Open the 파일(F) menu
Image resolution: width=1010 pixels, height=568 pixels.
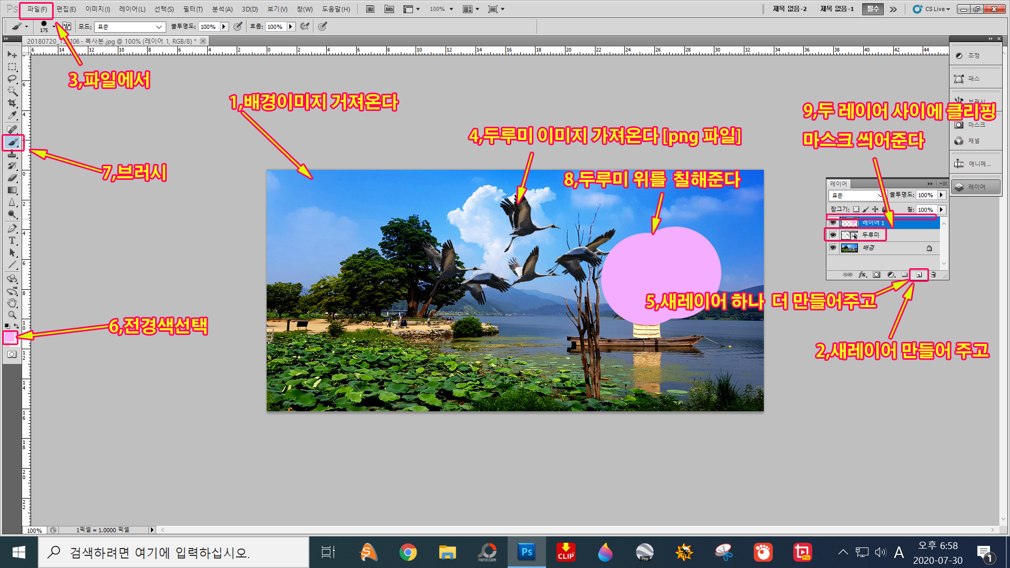coord(37,9)
